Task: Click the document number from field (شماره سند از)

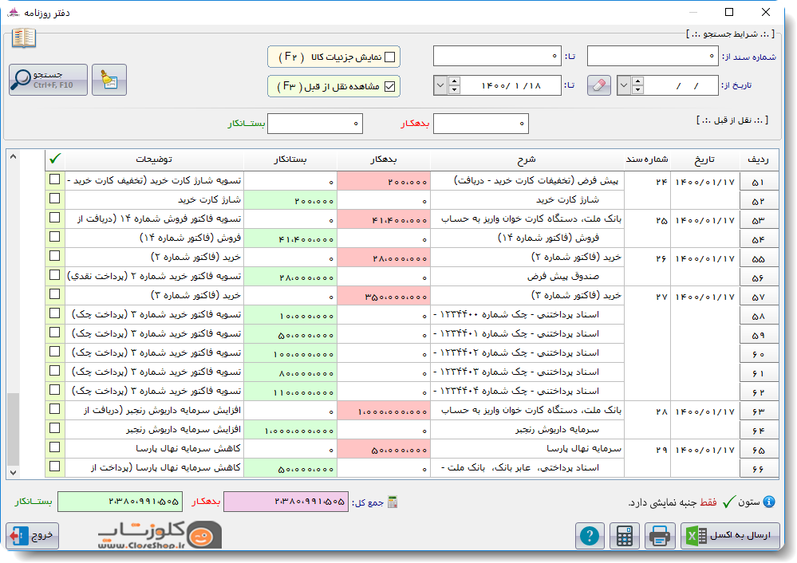Action: tap(653, 56)
